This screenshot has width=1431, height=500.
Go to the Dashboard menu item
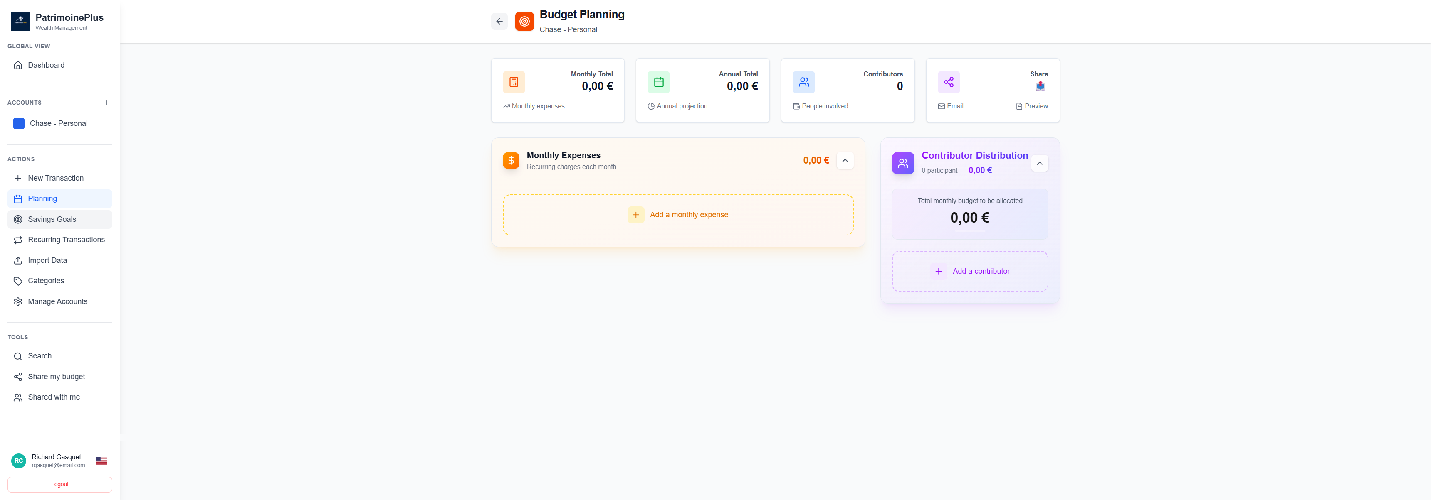click(46, 66)
